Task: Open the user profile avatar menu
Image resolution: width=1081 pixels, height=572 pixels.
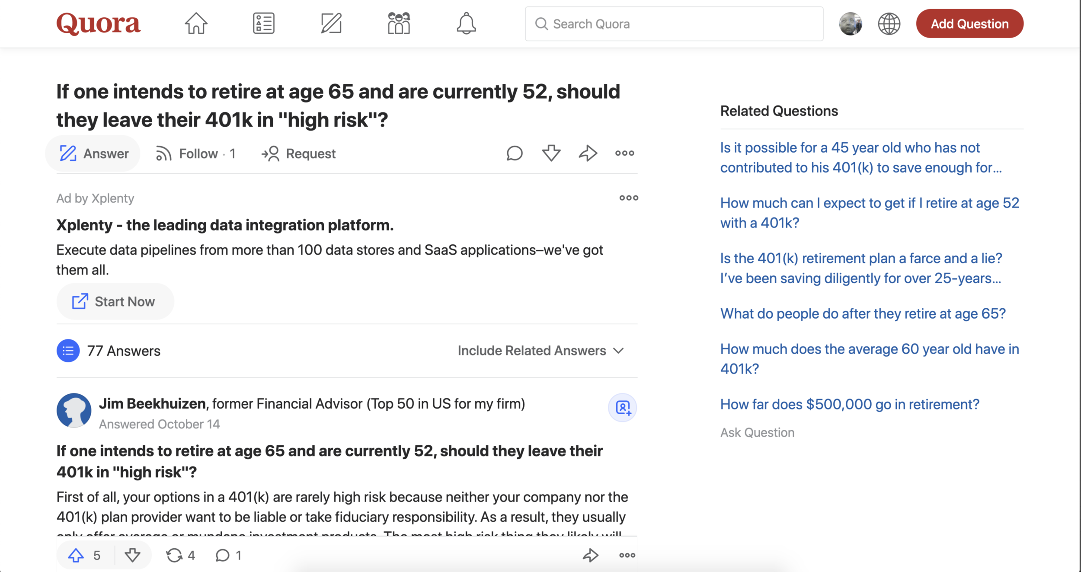Action: tap(850, 24)
